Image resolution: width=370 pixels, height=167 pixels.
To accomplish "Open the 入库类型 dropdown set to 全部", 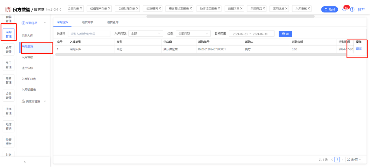I will [x=146, y=34].
